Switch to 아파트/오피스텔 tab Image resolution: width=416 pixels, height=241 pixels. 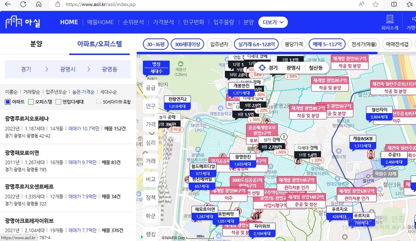point(100,44)
